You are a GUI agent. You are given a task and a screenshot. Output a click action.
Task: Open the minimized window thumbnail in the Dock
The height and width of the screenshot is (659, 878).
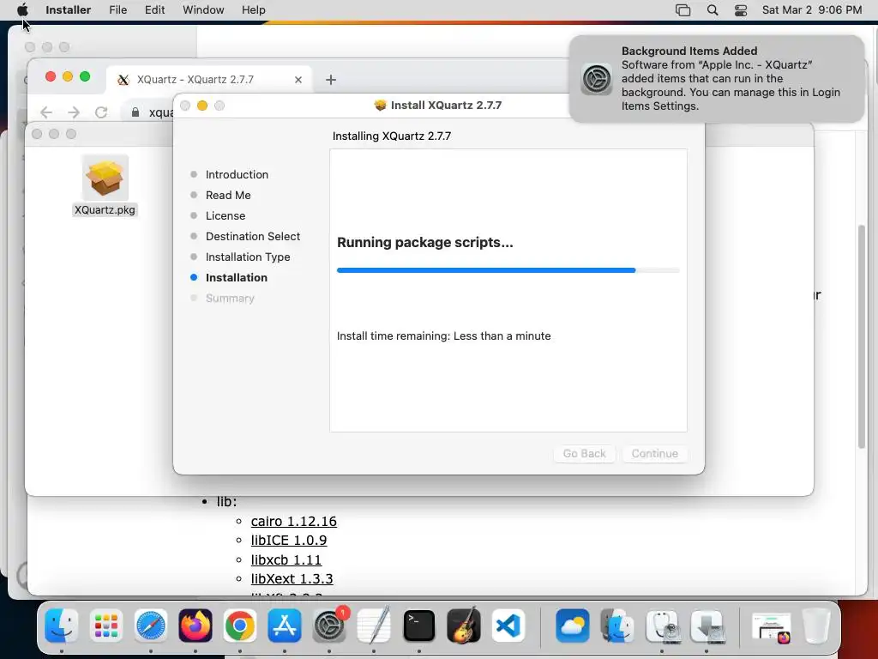pyautogui.click(x=771, y=626)
